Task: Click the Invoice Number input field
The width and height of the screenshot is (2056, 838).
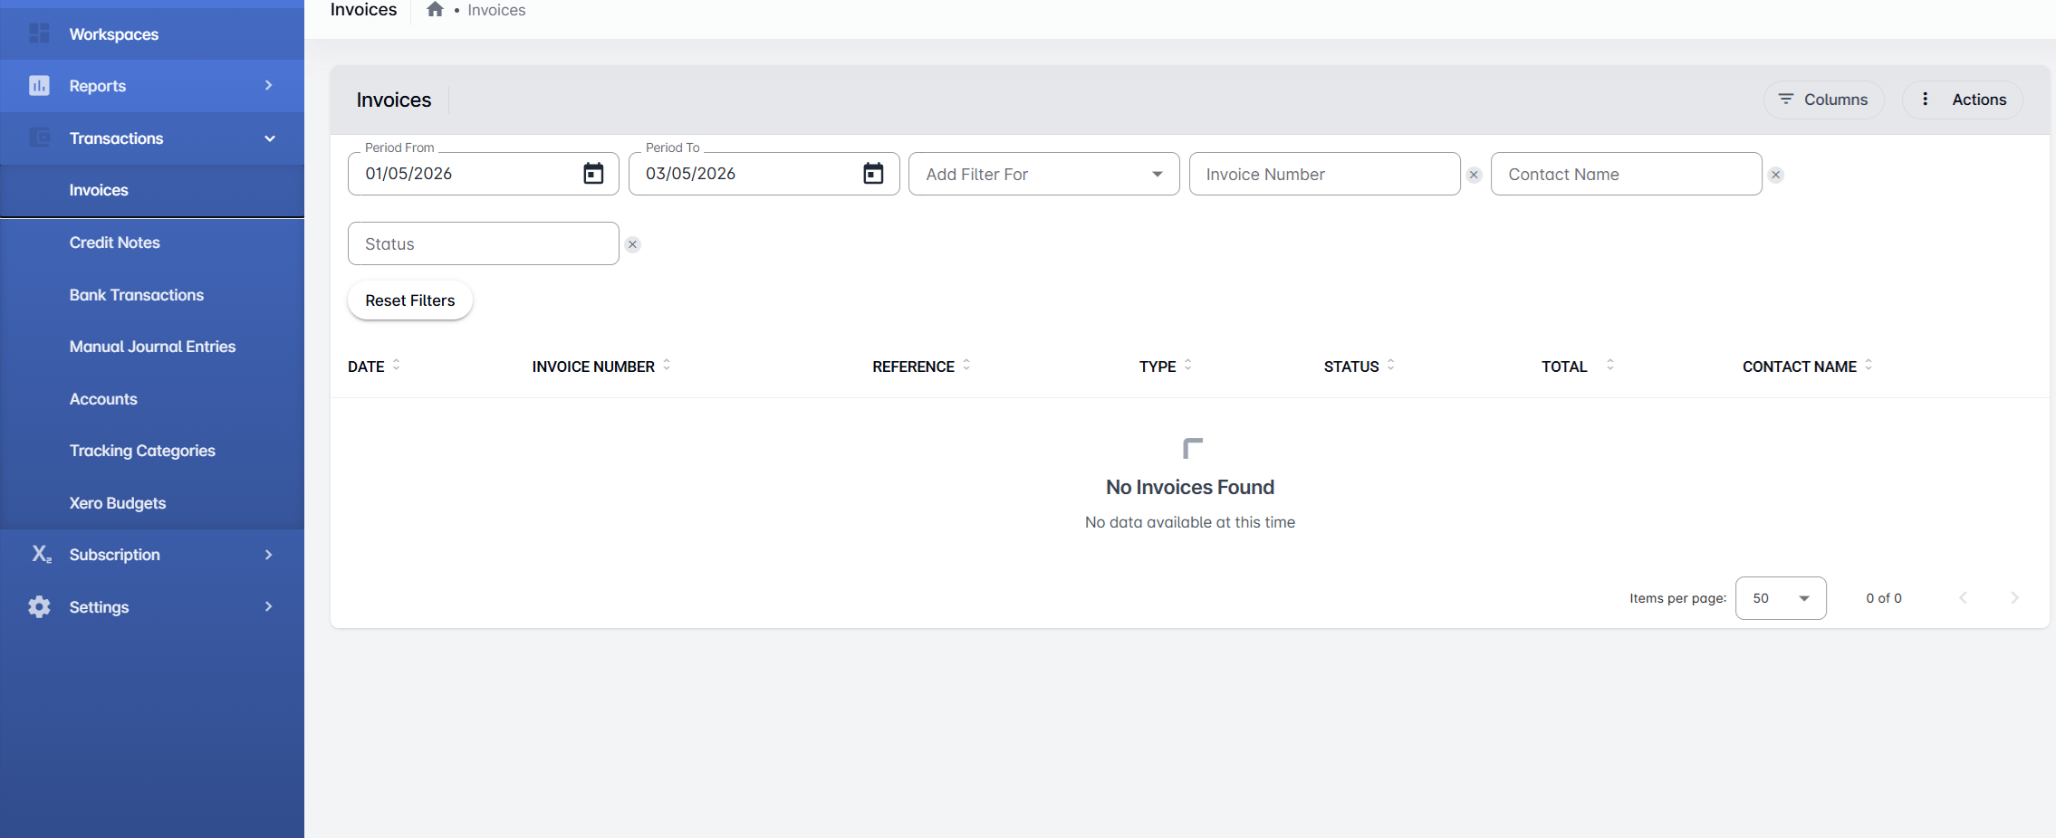Action: tap(1324, 174)
